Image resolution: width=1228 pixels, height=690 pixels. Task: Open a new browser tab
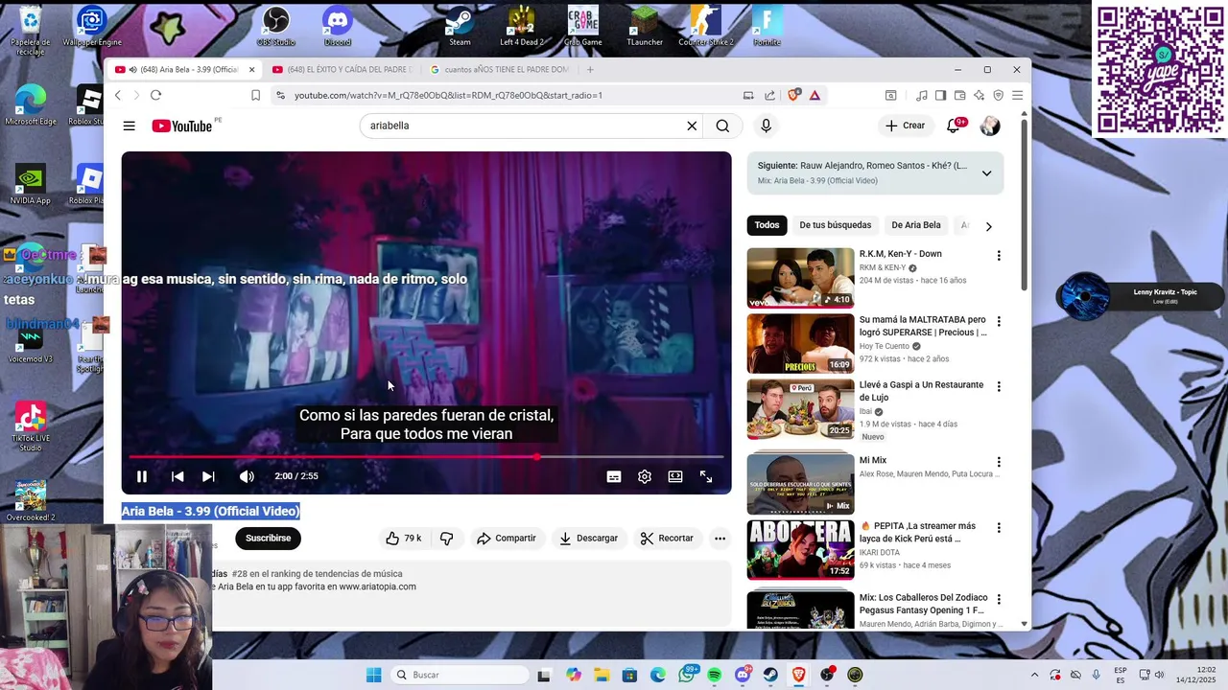pyautogui.click(x=590, y=70)
